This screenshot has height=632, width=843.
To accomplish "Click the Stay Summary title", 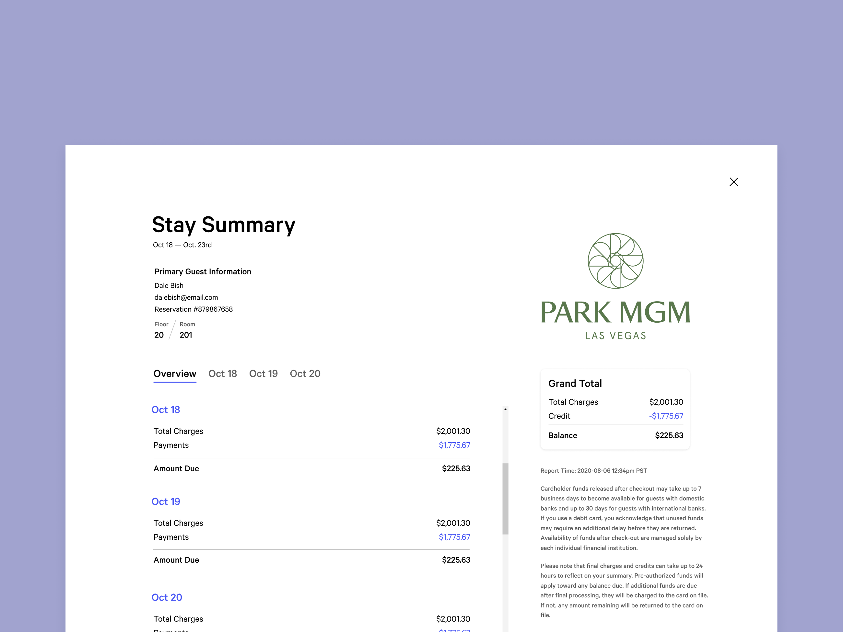I will coord(224,225).
